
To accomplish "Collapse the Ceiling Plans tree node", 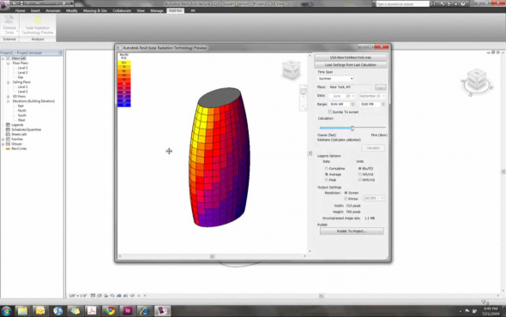I will click(8, 82).
